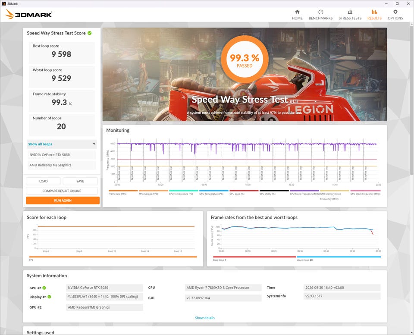The height and width of the screenshot is (335, 414).
Task: Open the Show details link
Action: (x=205, y=318)
